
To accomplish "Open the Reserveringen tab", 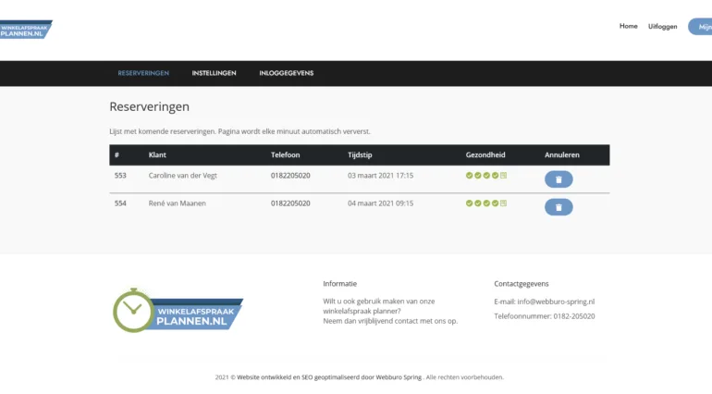I will [143, 73].
